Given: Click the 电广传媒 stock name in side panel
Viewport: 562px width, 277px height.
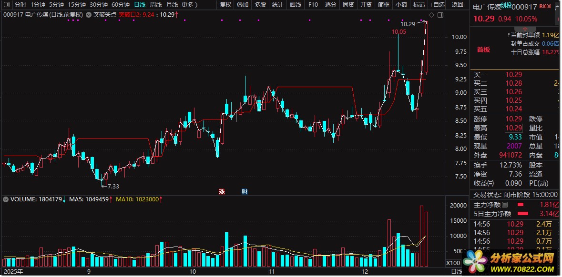Looking at the screenshot, I should (x=487, y=7).
